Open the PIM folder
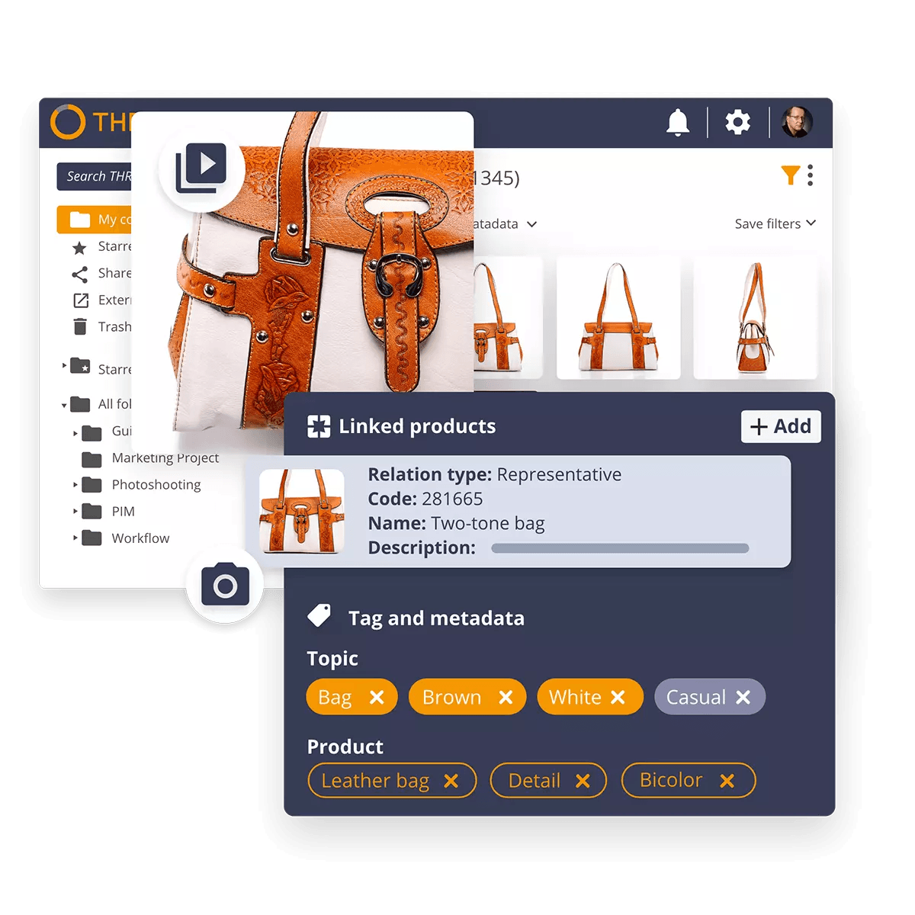This screenshot has width=915, height=915. (123, 512)
